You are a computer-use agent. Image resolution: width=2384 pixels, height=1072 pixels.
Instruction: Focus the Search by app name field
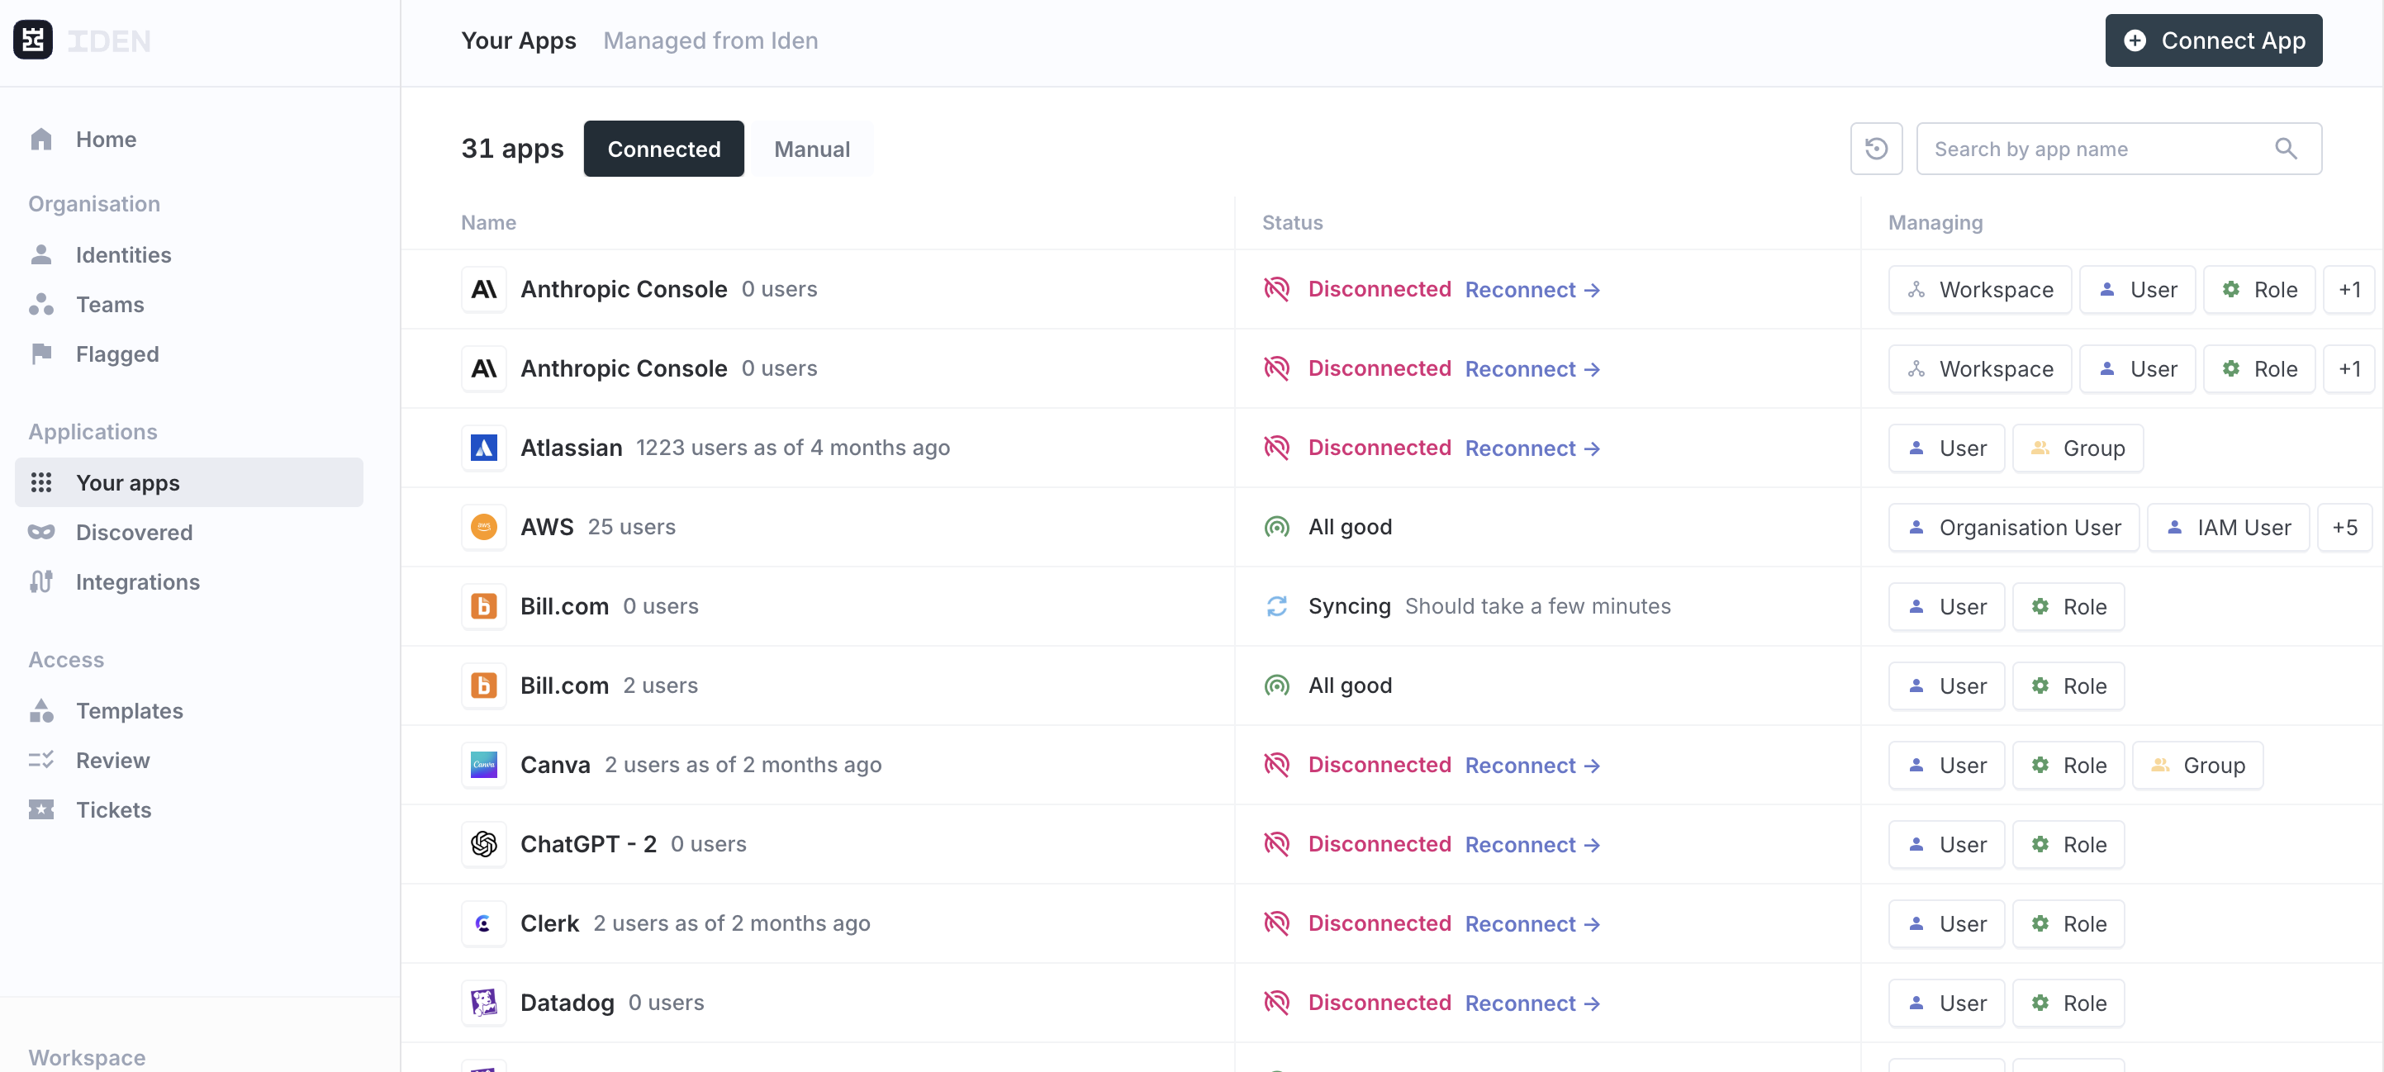[x=2092, y=149]
